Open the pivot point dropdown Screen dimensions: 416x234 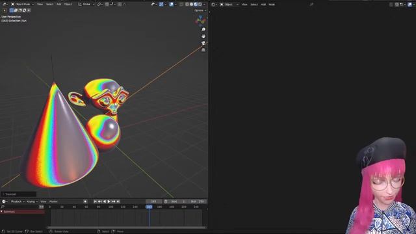[x=99, y=5]
